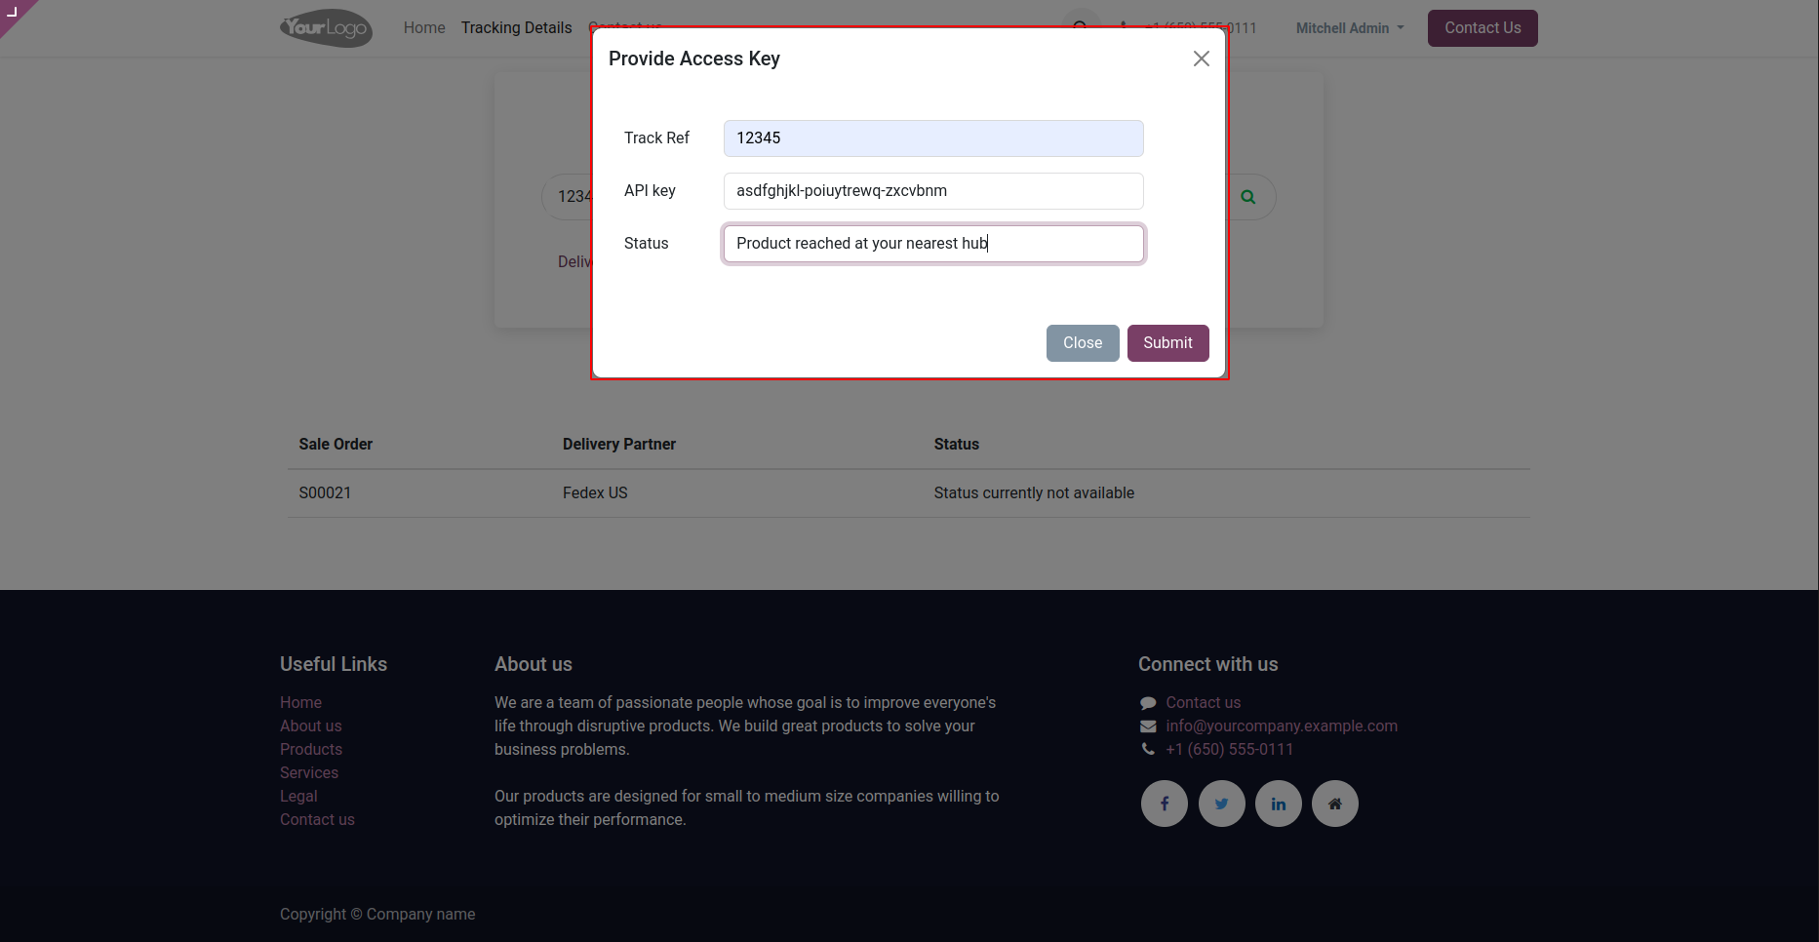This screenshot has height=942, width=1819.
Task: Click the speech bubble Contact us icon
Action: (1148, 703)
